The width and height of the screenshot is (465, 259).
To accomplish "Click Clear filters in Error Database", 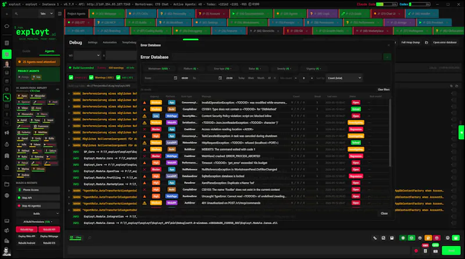I will tap(384, 90).
